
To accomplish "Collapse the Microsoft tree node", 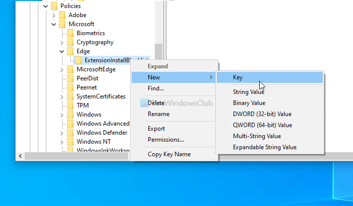I will tap(54, 24).
